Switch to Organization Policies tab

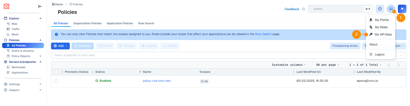click(87, 23)
